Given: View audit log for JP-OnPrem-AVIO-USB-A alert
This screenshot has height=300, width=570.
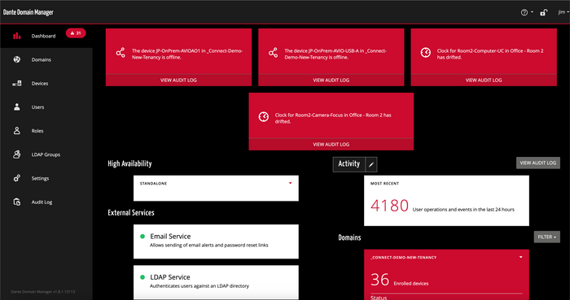Looking at the screenshot, I should [331, 80].
